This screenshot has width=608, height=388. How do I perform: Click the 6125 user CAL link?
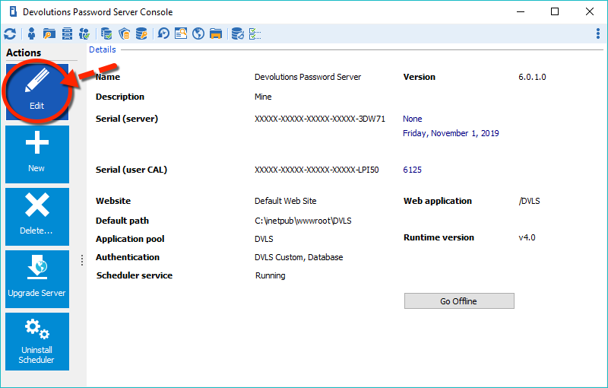(x=412, y=170)
